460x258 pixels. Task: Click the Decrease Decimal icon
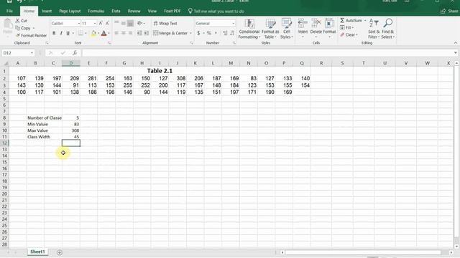232,33
